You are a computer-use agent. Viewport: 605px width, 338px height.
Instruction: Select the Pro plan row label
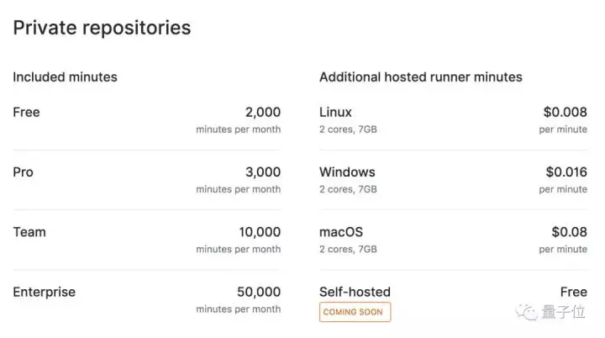tap(24, 172)
